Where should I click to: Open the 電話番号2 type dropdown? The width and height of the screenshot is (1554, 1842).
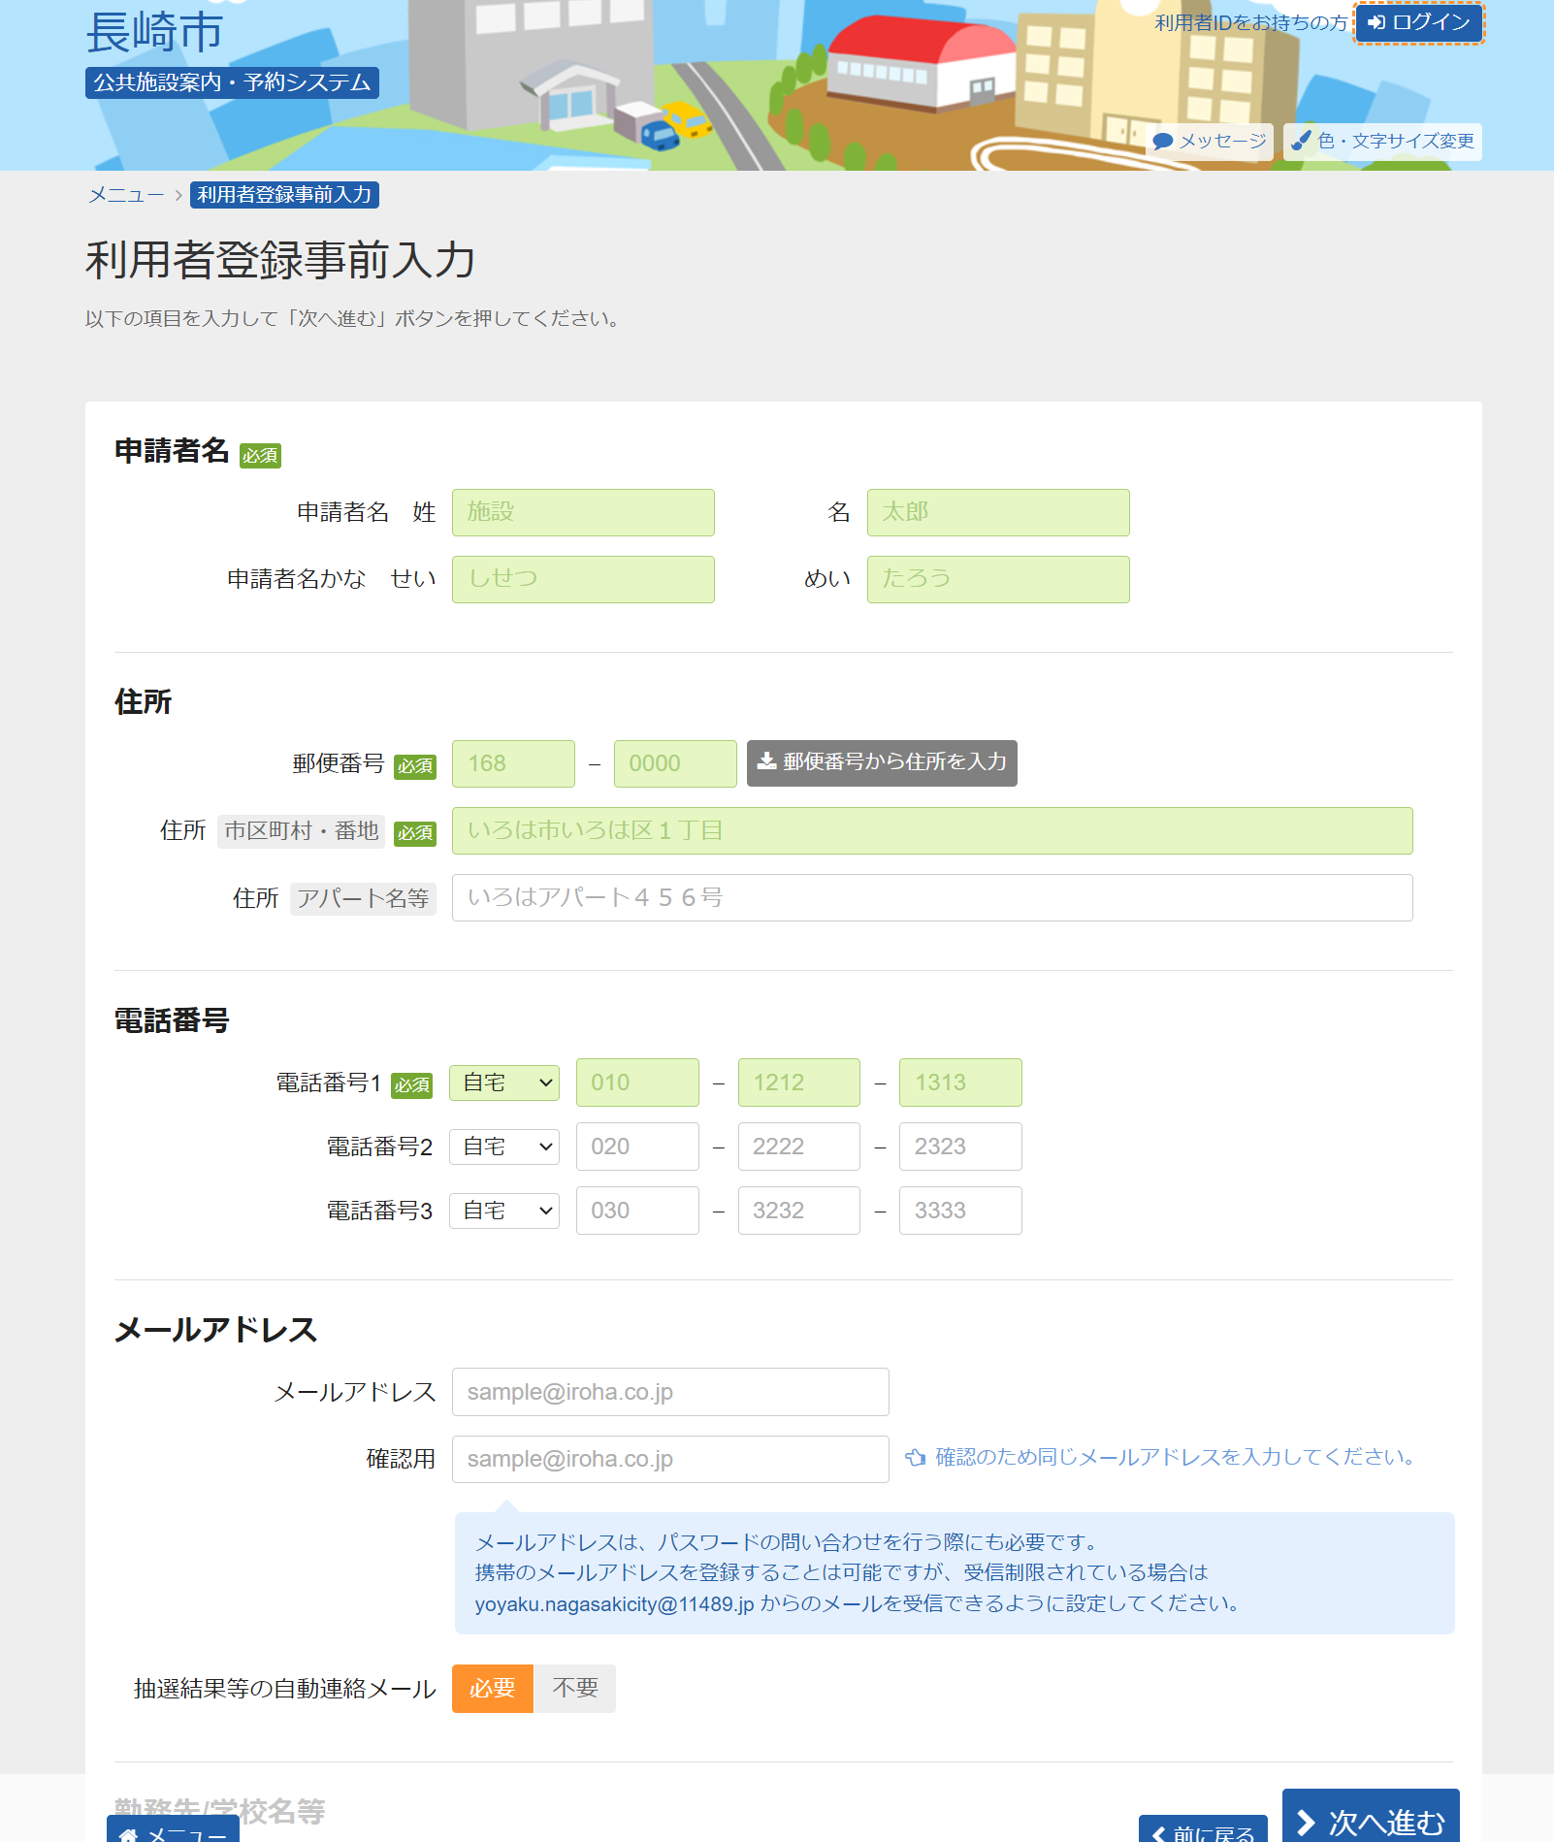click(504, 1147)
